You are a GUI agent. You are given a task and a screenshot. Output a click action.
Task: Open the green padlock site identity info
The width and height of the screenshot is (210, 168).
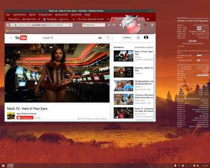pos(15,25)
